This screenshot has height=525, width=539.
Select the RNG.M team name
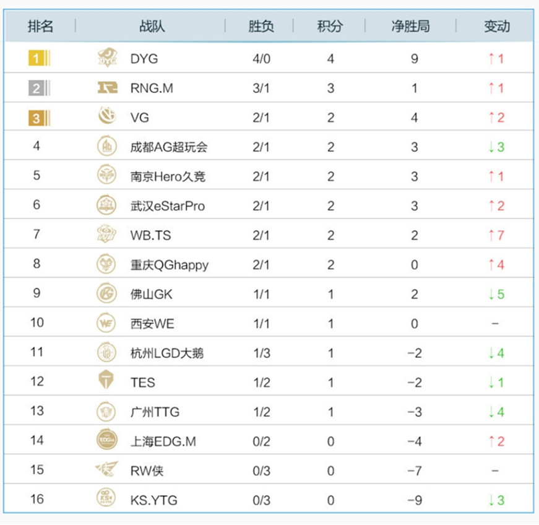point(152,89)
